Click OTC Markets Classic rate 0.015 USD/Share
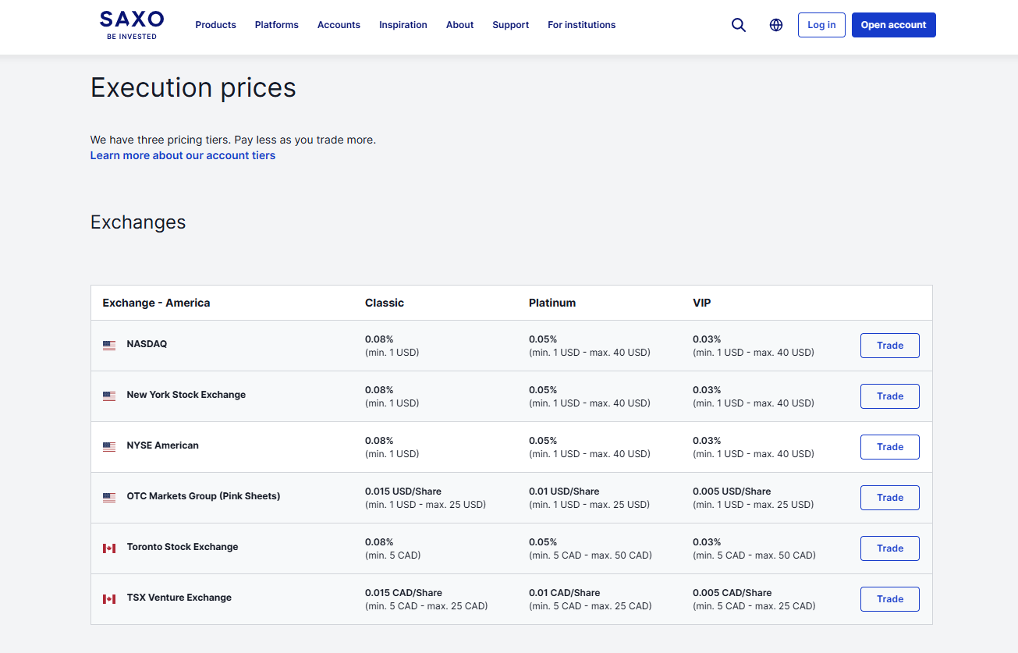The image size is (1018, 653). 403,492
